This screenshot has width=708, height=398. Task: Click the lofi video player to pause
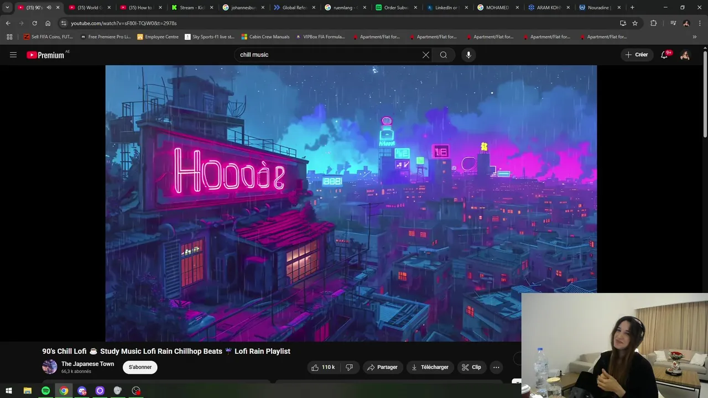point(351,203)
